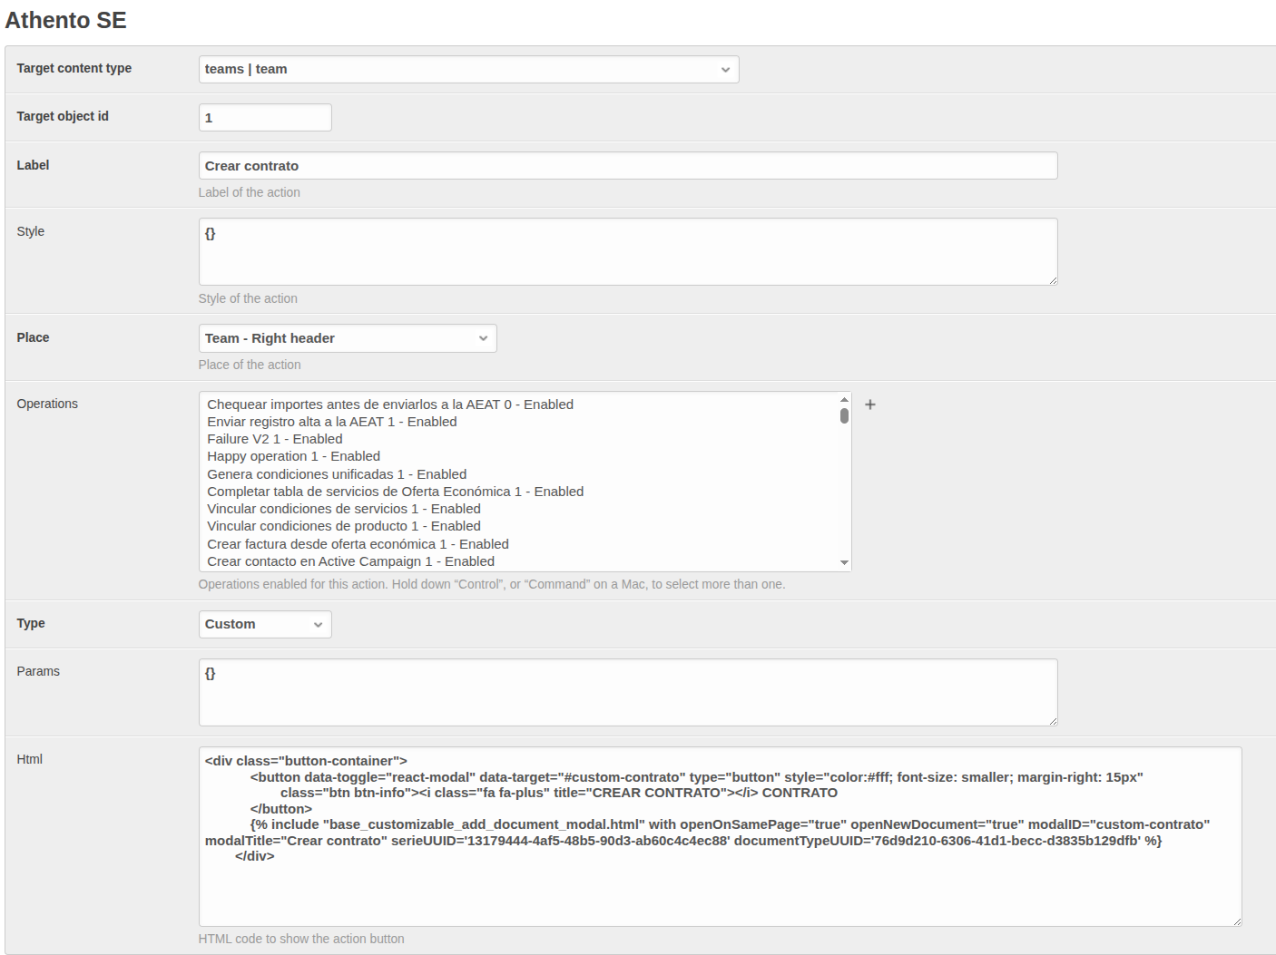Click the Operations list scroll up arrow
Image resolution: width=1276 pixels, height=955 pixels.
point(844,399)
